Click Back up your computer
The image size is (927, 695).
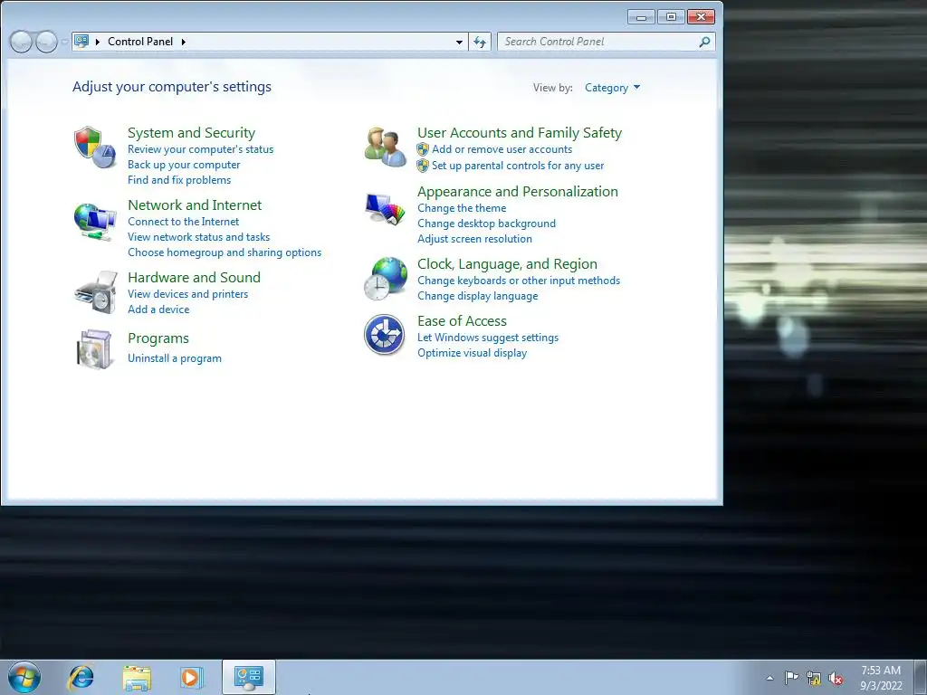(x=184, y=165)
